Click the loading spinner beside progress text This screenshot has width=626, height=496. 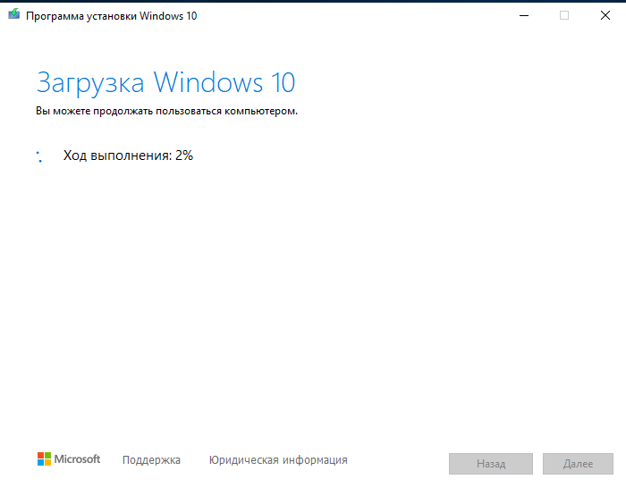click(x=39, y=156)
